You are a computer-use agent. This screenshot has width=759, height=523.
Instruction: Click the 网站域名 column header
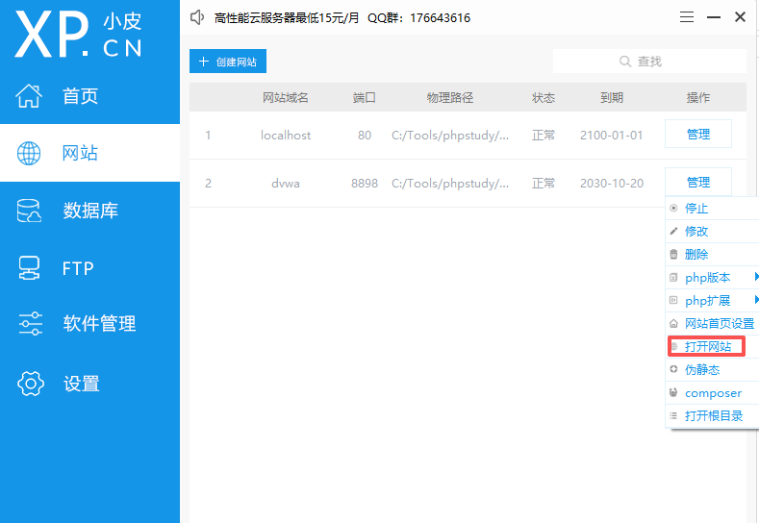pyautogui.click(x=286, y=98)
